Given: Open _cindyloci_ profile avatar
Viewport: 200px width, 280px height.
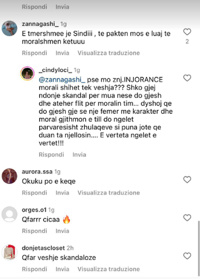Looking at the screenshot, I should click(x=27, y=74).
